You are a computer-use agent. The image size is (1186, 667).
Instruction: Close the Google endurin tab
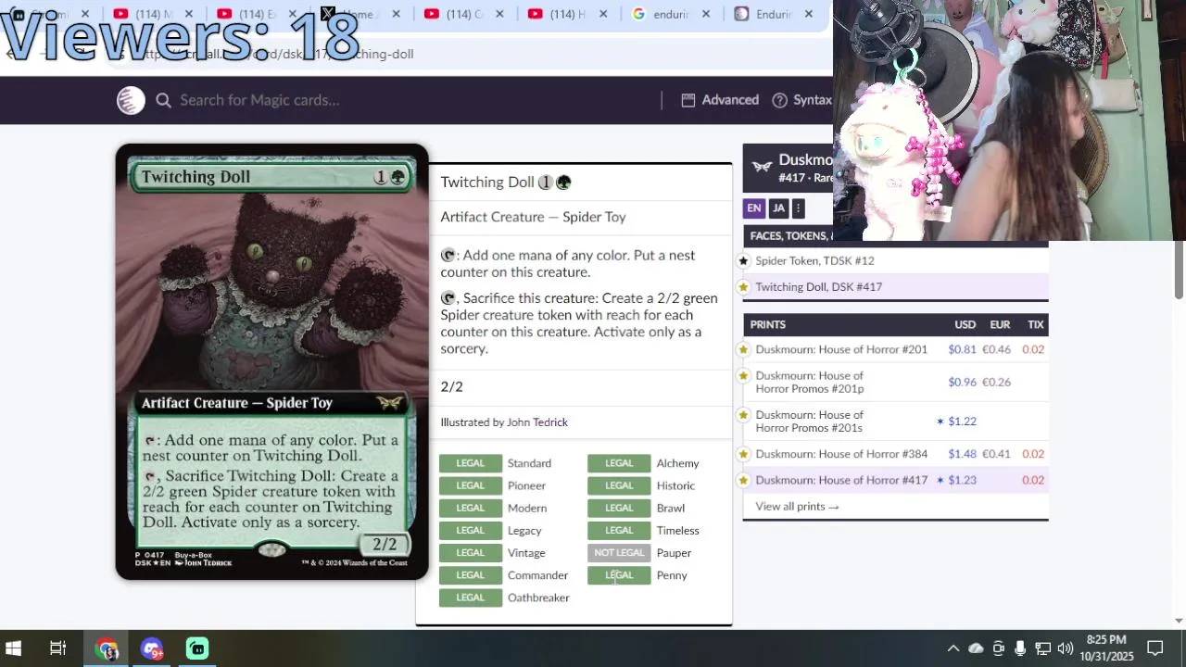705,14
